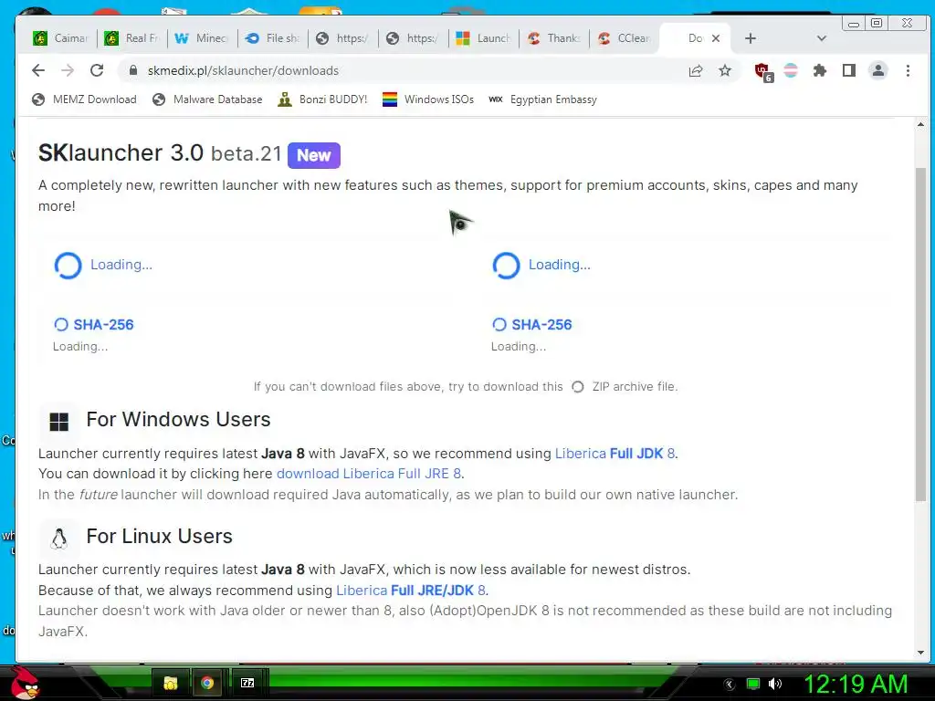Switch to the File sharing tab
This screenshot has height=701, width=935.
(x=272, y=38)
